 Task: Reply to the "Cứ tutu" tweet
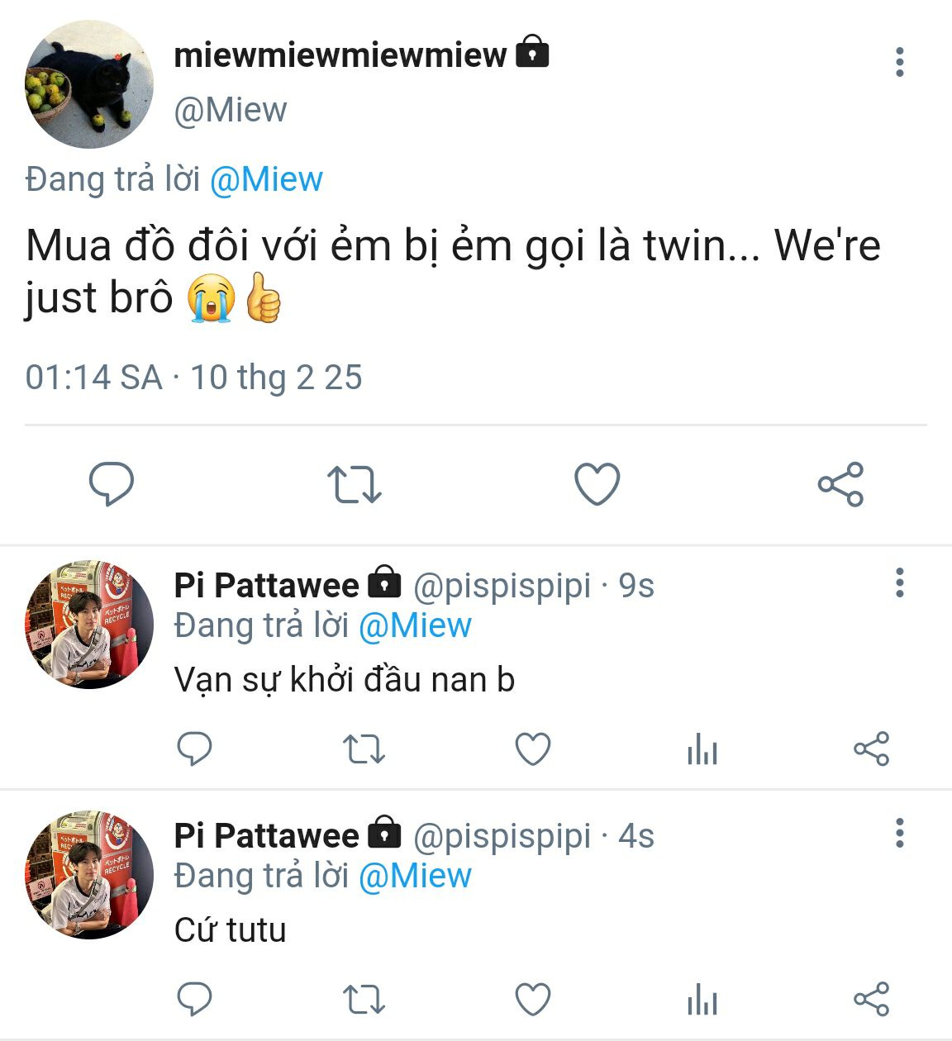[x=195, y=1000]
